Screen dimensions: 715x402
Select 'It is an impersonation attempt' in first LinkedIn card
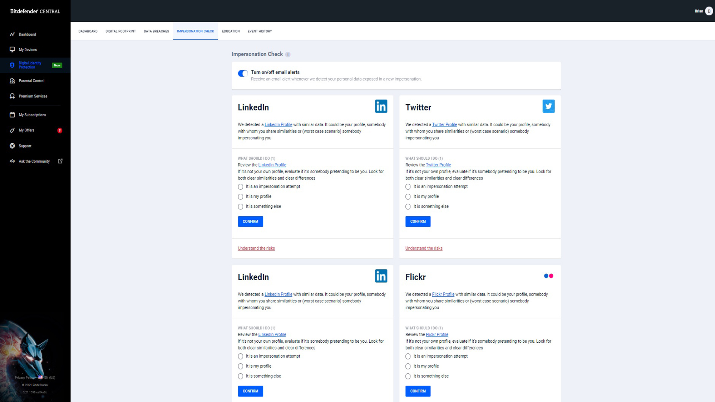coord(240,187)
